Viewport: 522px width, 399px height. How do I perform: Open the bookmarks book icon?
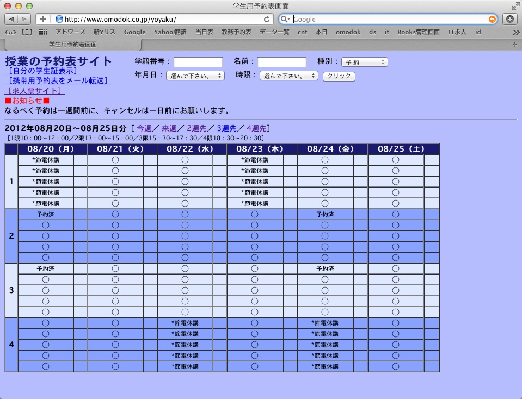coord(27,32)
